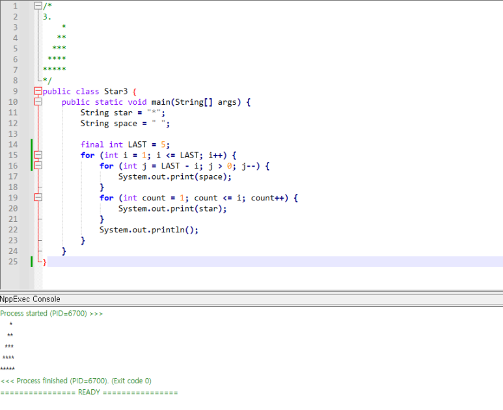The image size is (503, 410).
Task: Collapse the main method fold on line 10
Action: [38, 102]
